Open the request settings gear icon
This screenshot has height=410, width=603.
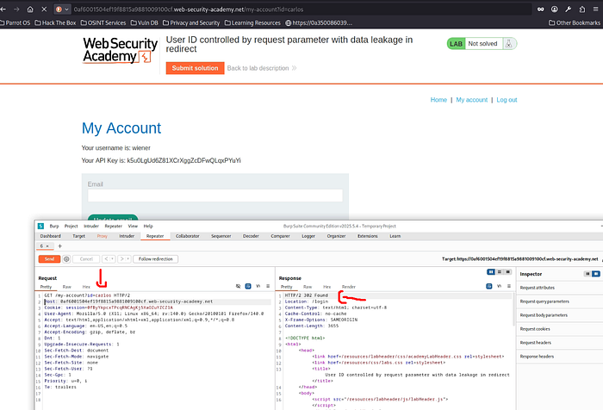[x=66, y=259]
